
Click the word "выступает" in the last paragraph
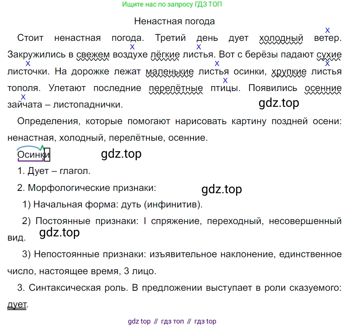coord(229,288)
